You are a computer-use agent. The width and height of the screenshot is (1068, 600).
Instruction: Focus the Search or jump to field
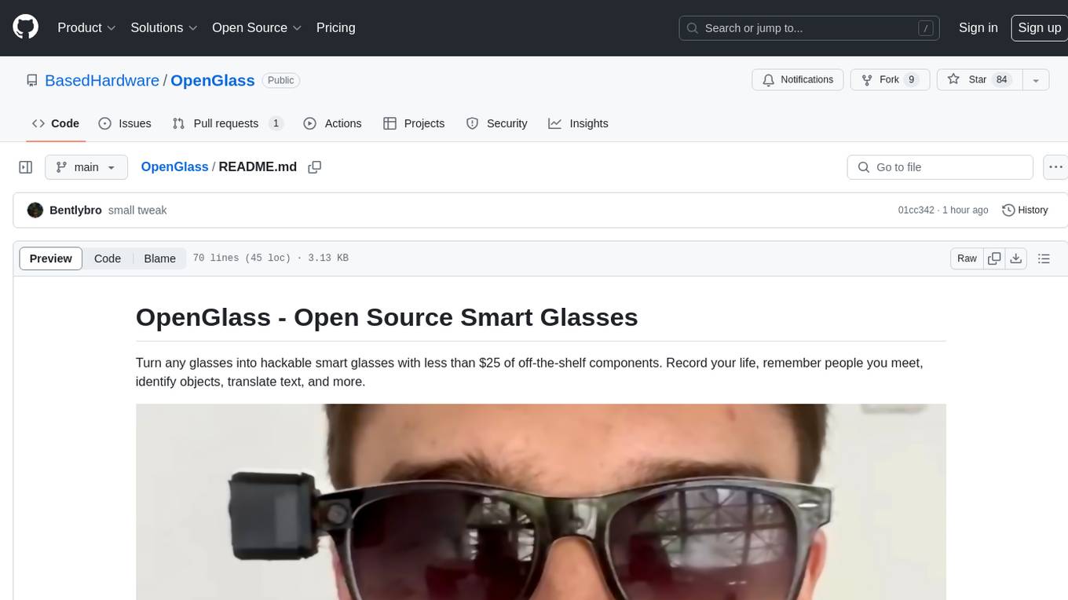(810, 27)
